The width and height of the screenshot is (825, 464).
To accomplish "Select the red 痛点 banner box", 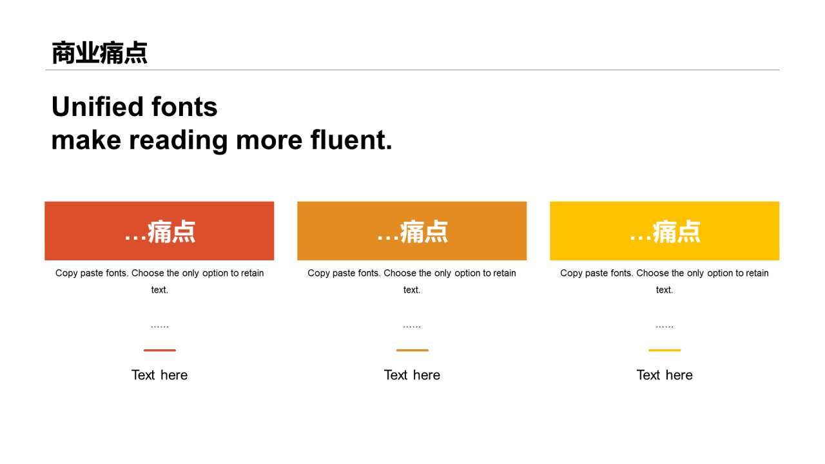I will pyautogui.click(x=159, y=231).
